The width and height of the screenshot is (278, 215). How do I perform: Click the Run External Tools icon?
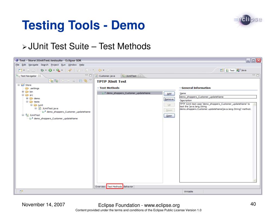tap(58, 70)
